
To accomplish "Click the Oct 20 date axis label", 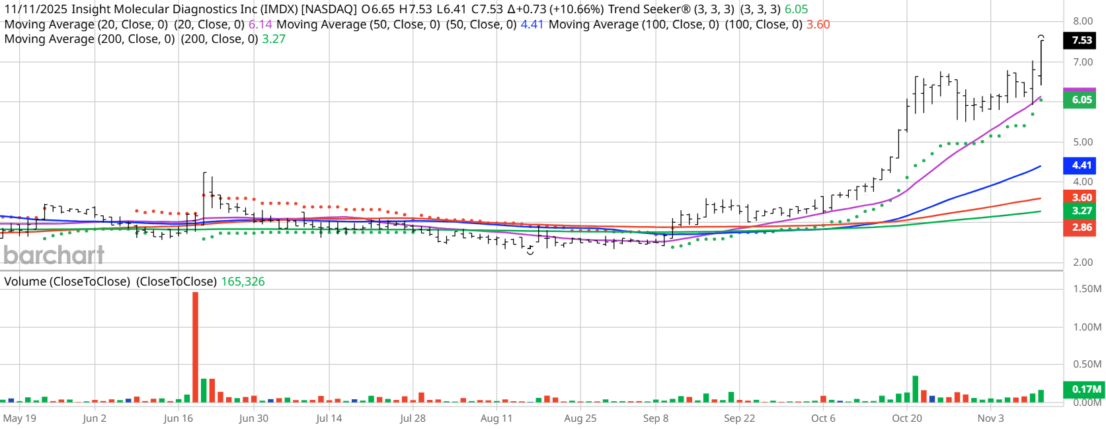I will (x=907, y=418).
